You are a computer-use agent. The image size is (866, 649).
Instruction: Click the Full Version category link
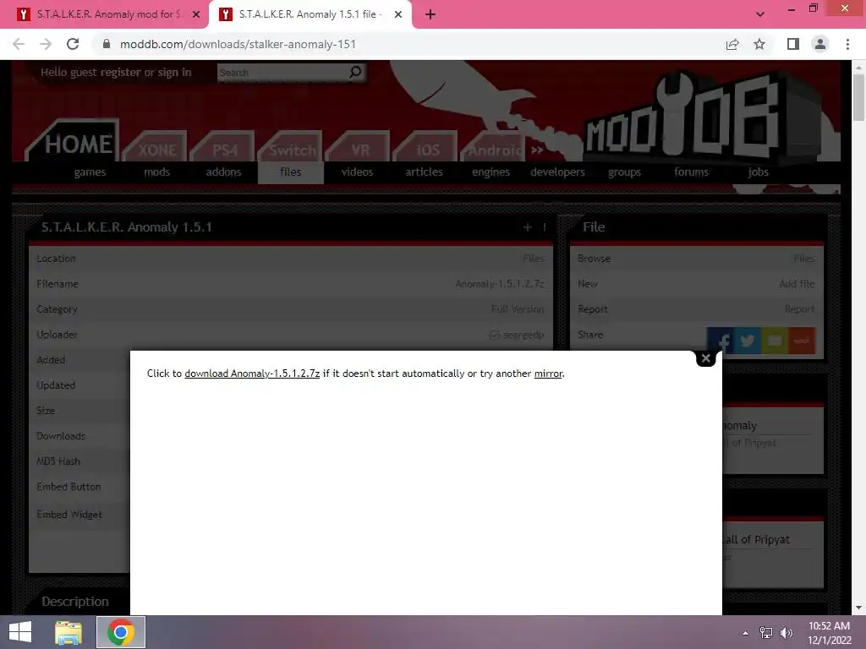click(518, 309)
